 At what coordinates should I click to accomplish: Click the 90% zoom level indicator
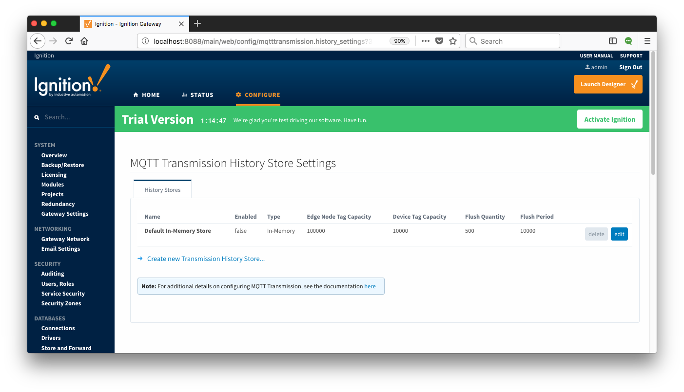tap(400, 41)
